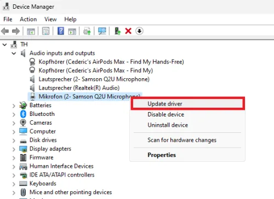Click the Mice and other pointing devices icon
Image resolution: width=274 pixels, height=199 pixels.
(23, 192)
